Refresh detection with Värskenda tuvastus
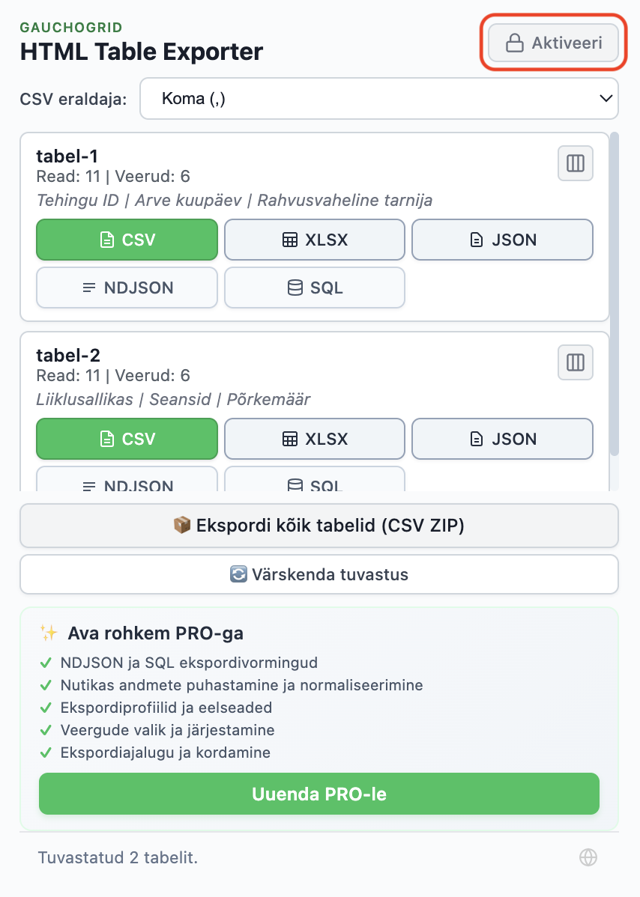This screenshot has height=897, width=640. click(x=319, y=574)
